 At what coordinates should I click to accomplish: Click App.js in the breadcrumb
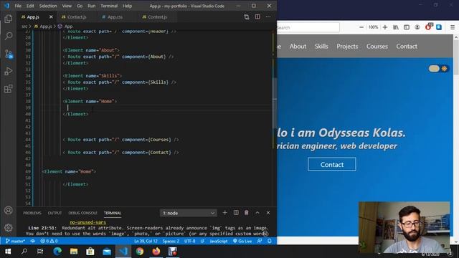click(43, 27)
